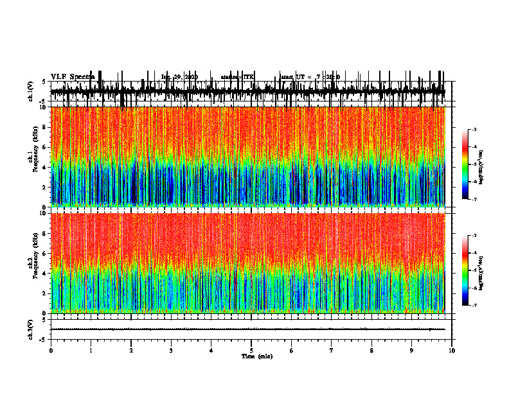Screen dimensions: 509x393
Task: Click the ch.1 color bar log(PSD) label
Action: [481, 167]
